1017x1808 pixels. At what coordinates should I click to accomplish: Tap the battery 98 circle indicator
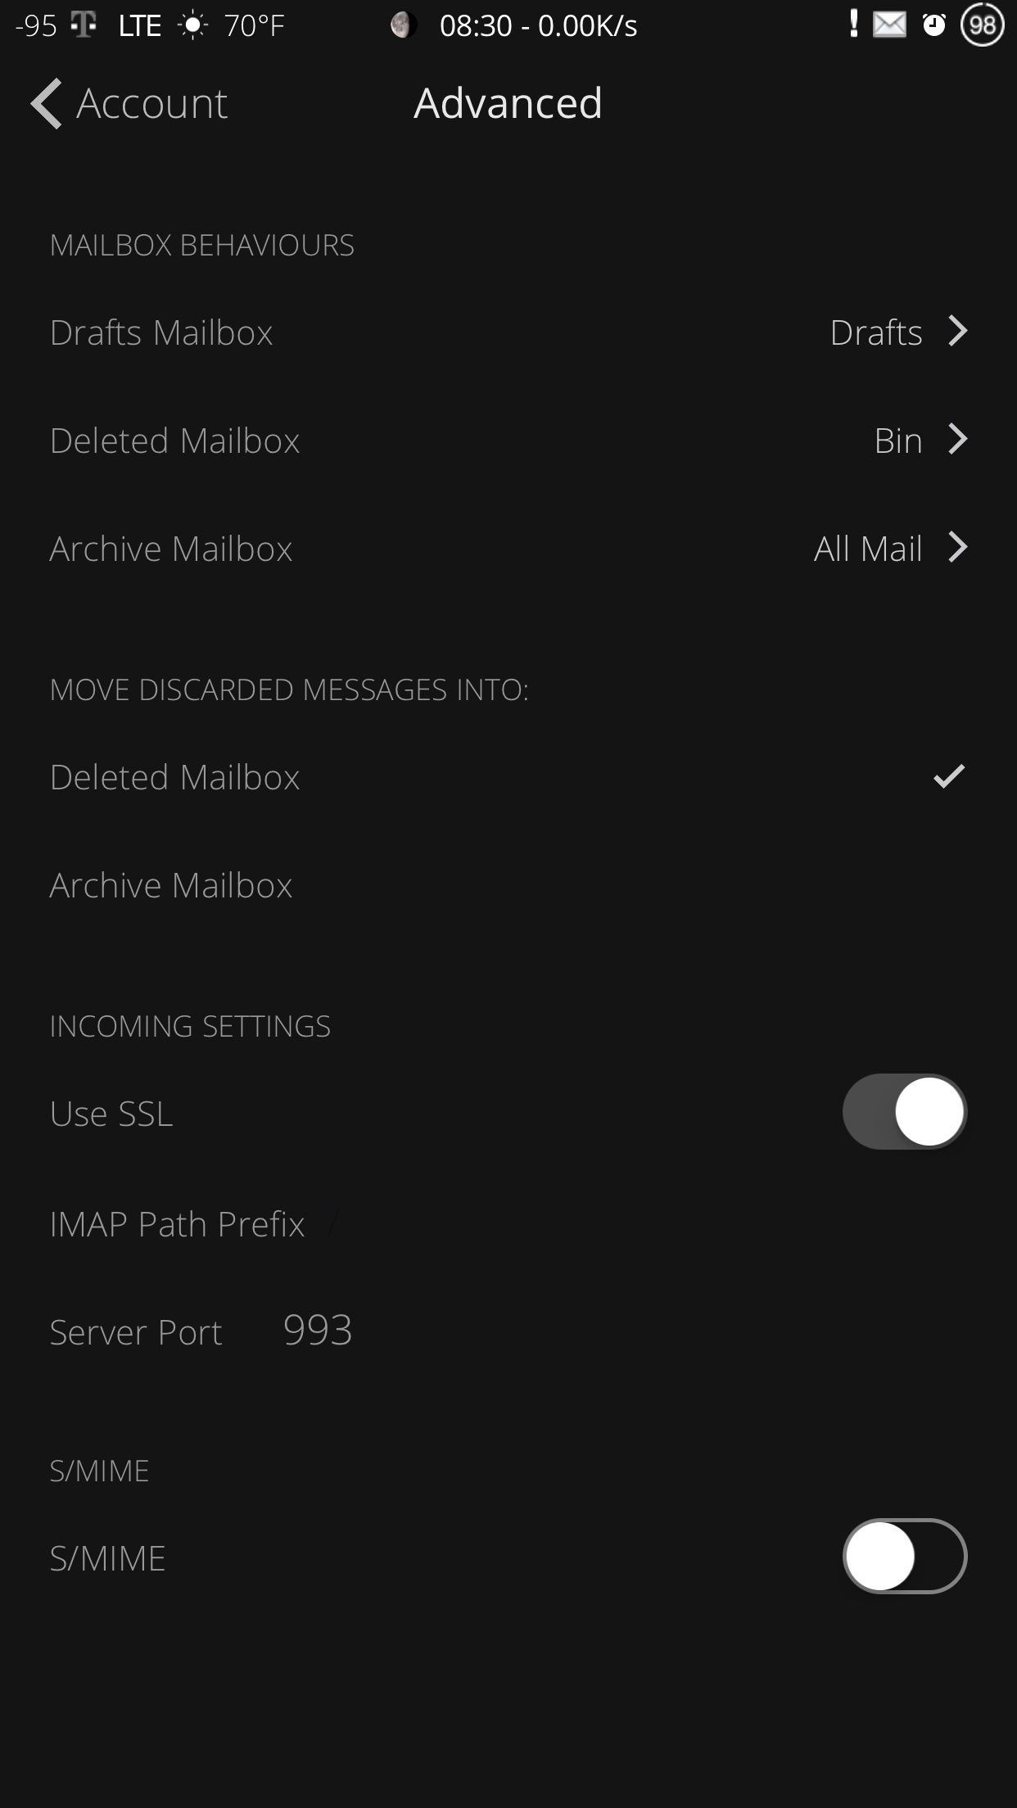point(982,25)
